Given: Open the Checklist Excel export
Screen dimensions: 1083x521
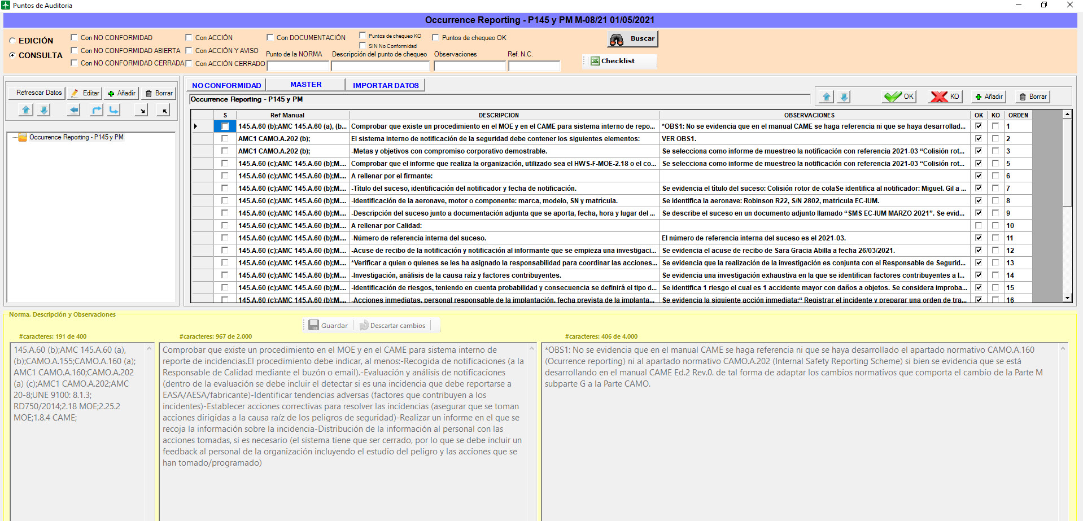Looking at the screenshot, I should point(619,61).
